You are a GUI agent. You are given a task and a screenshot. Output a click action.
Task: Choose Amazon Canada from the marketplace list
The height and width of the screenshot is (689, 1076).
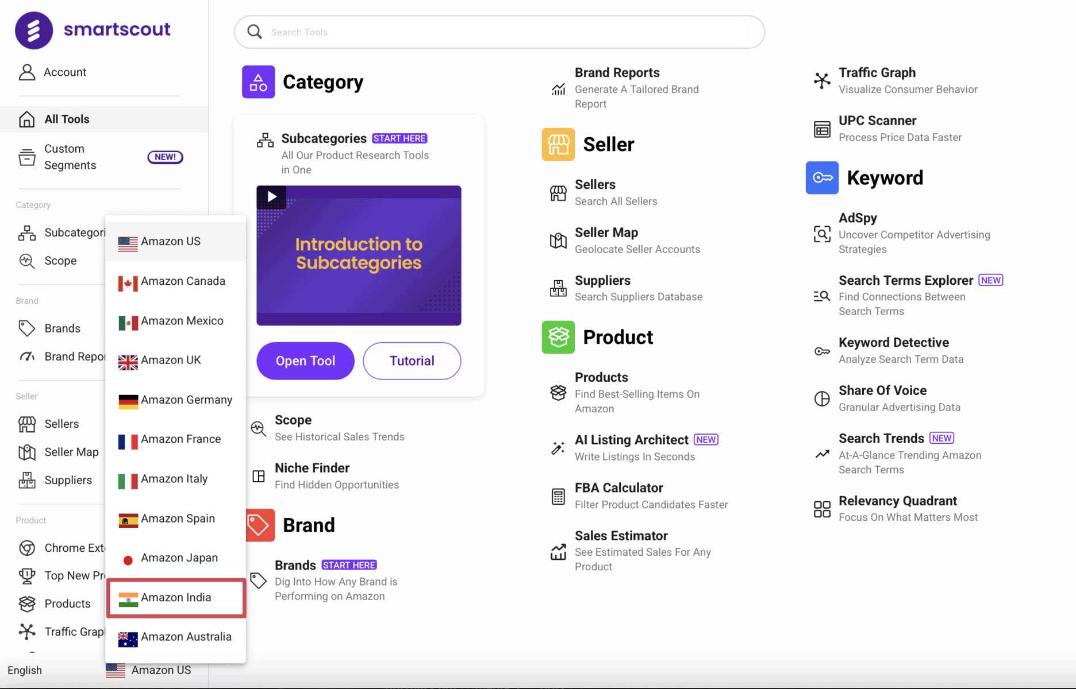click(x=176, y=281)
